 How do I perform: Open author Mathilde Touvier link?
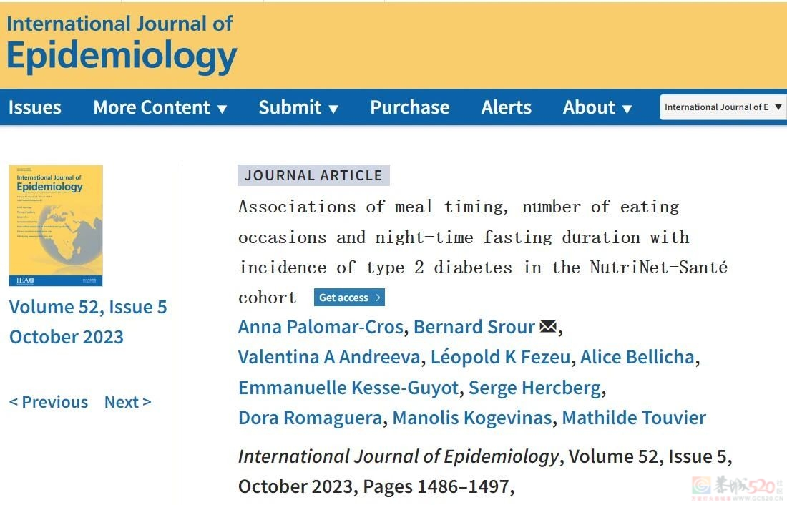coord(633,418)
